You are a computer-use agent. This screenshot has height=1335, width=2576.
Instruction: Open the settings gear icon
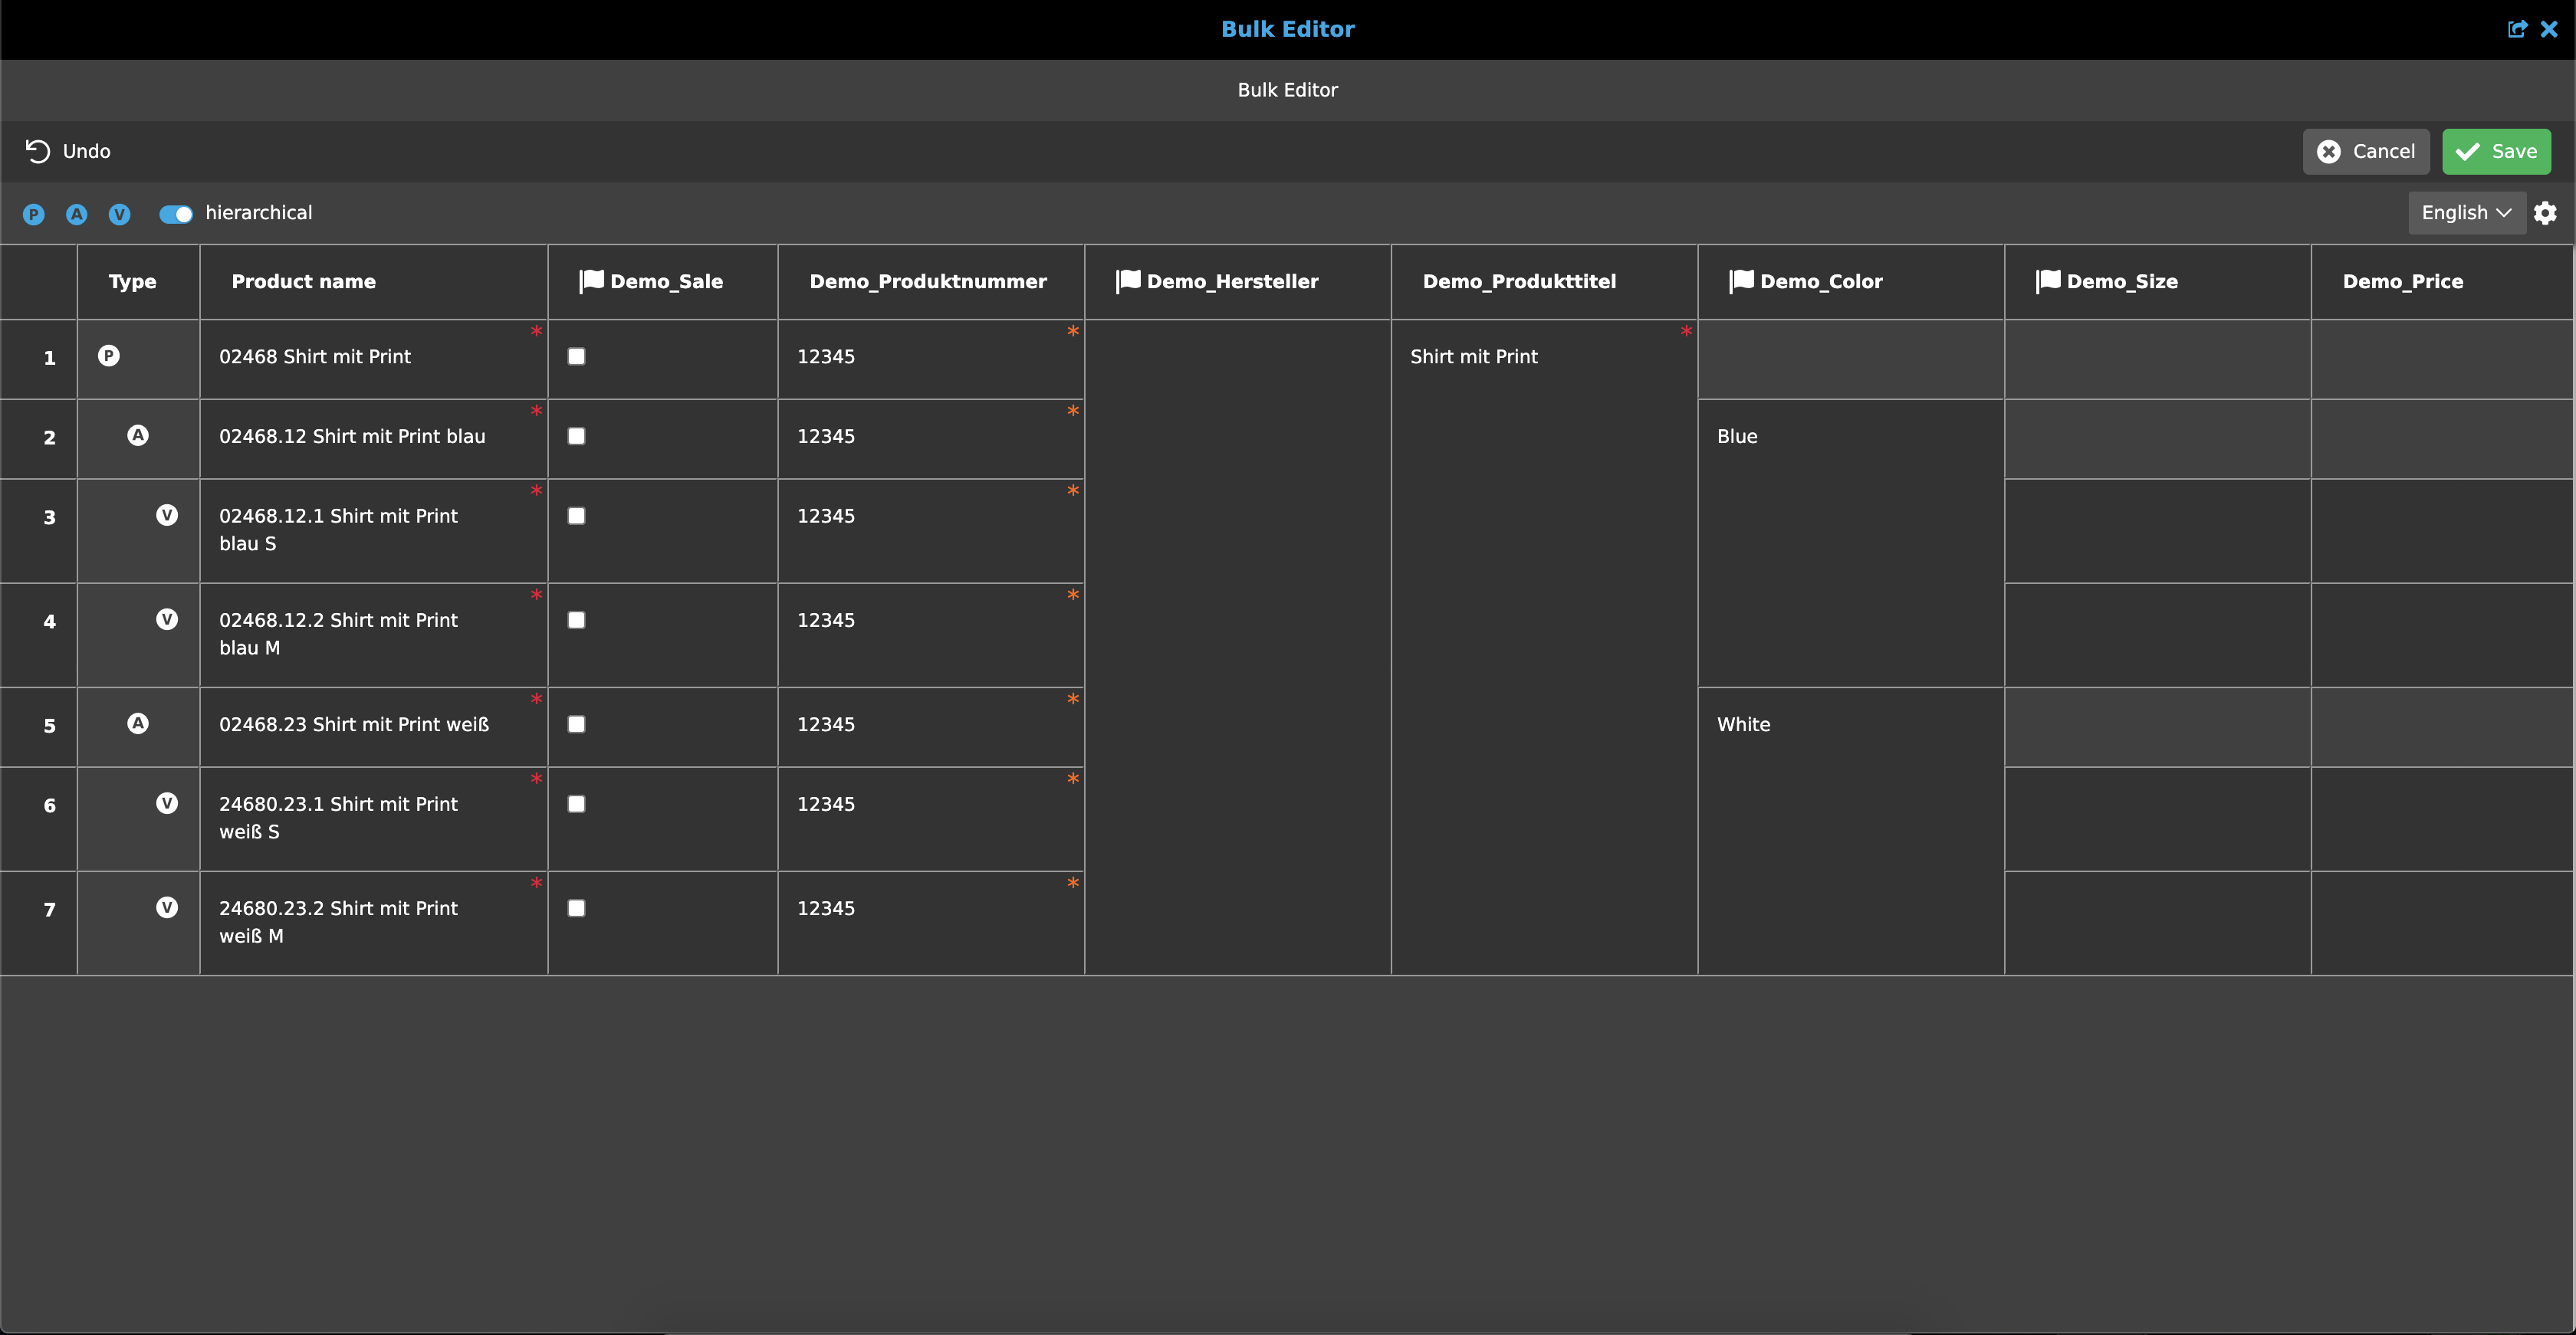pos(2545,213)
